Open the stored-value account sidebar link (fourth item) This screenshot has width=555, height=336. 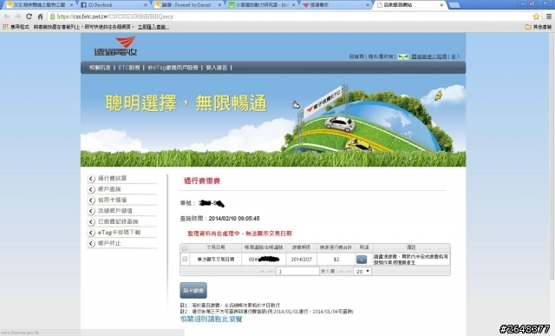coord(115,211)
